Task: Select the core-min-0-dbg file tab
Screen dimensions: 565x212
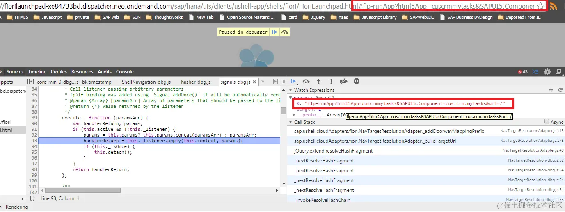Action: pyautogui.click(x=74, y=82)
